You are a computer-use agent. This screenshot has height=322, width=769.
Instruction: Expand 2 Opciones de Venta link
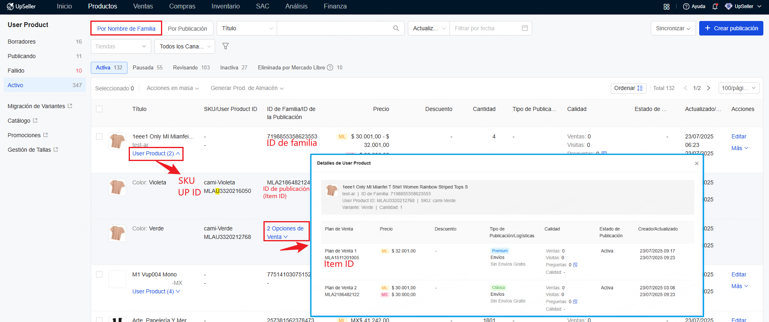[285, 232]
